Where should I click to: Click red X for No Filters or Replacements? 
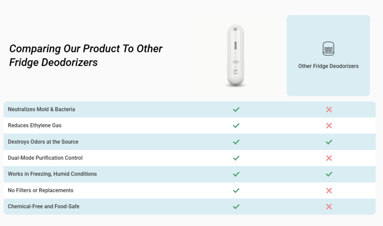329,191
